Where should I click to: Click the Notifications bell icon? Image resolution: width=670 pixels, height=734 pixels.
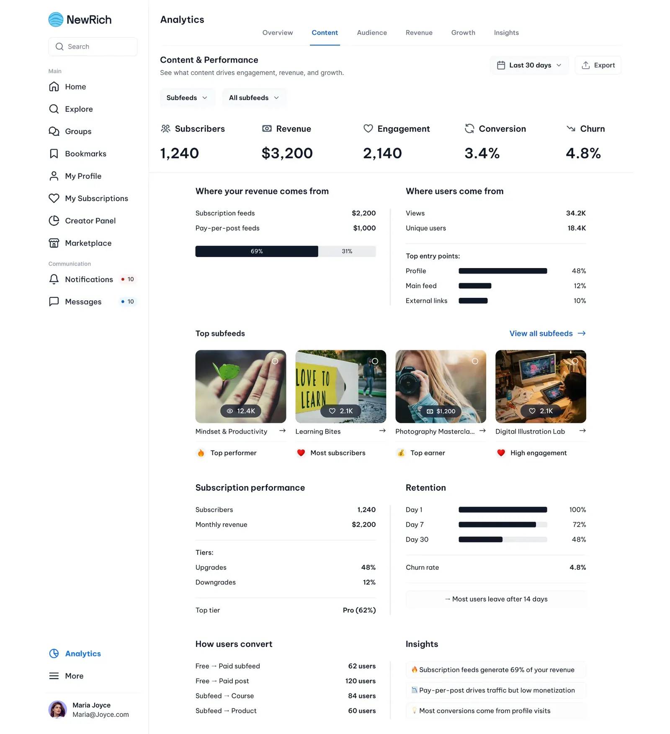(54, 279)
